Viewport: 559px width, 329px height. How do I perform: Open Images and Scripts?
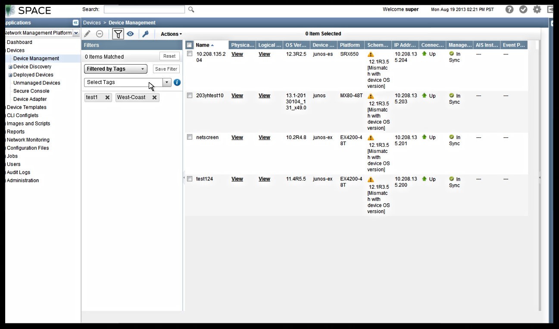coord(28,124)
